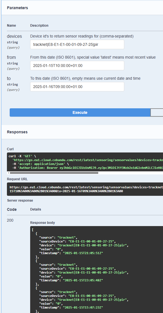Click the white button right of Execute
The height and width of the screenshot is (313, 163).
click(157, 112)
